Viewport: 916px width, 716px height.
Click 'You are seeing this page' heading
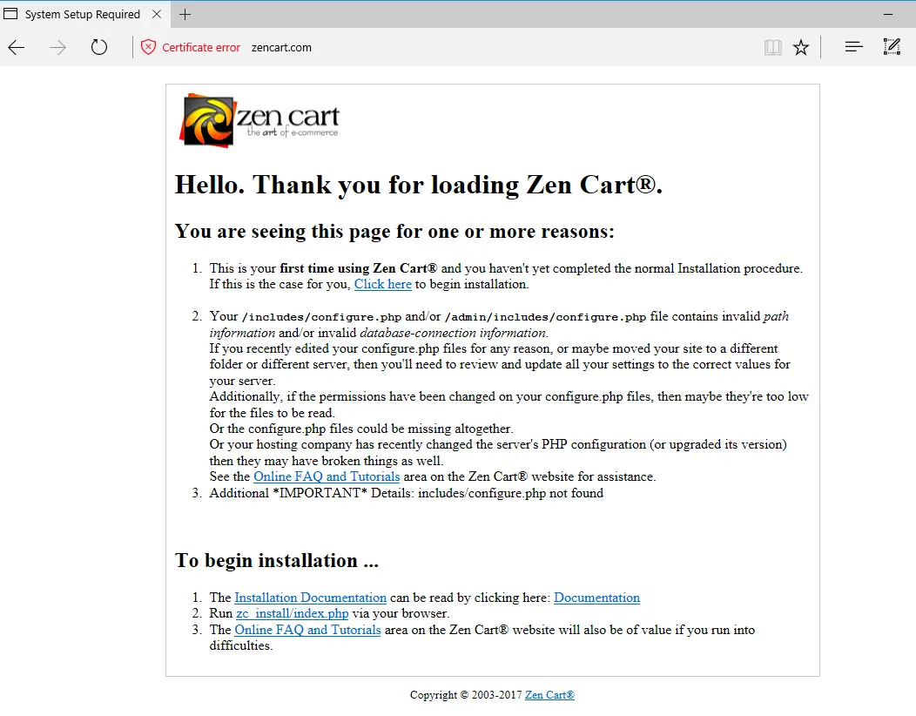[x=394, y=232]
